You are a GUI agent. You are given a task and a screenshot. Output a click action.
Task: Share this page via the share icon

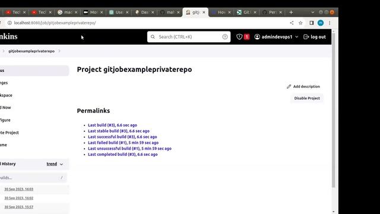292,23
